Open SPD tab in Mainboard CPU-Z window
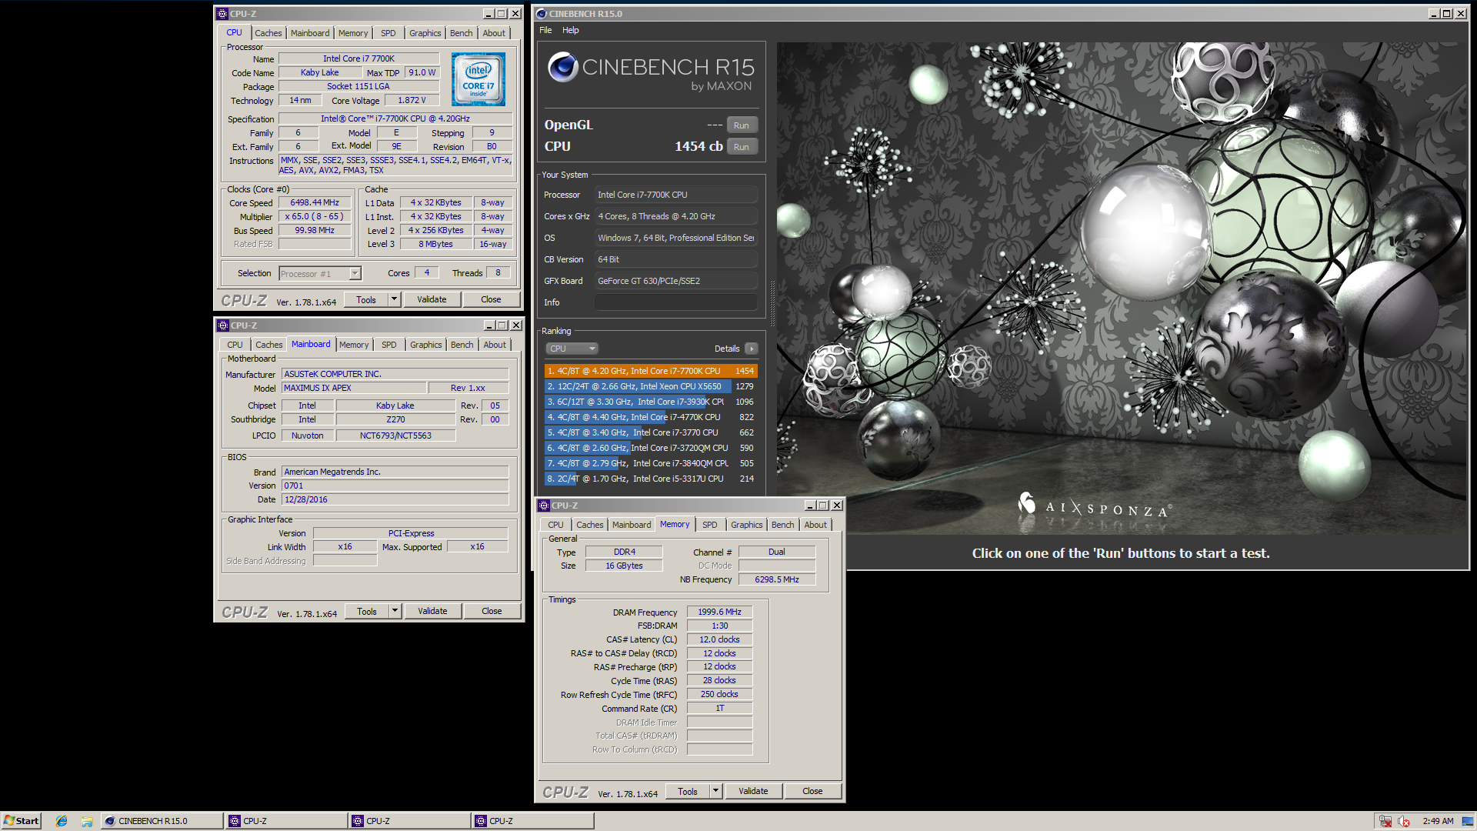Viewport: 1477px width, 831px height. pyautogui.click(x=389, y=345)
